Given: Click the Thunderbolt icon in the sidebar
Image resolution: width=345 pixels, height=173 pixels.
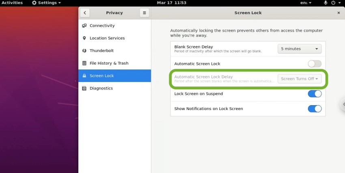Looking at the screenshot, I should pyautogui.click(x=84, y=51).
